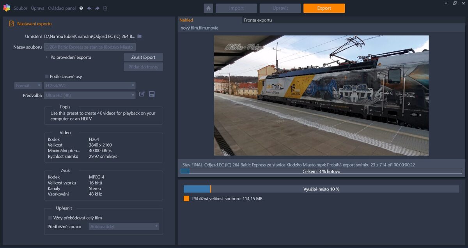The height and width of the screenshot is (248, 468).
Task: Click the export progress bar Celkem 3 %
Action: (x=321, y=171)
